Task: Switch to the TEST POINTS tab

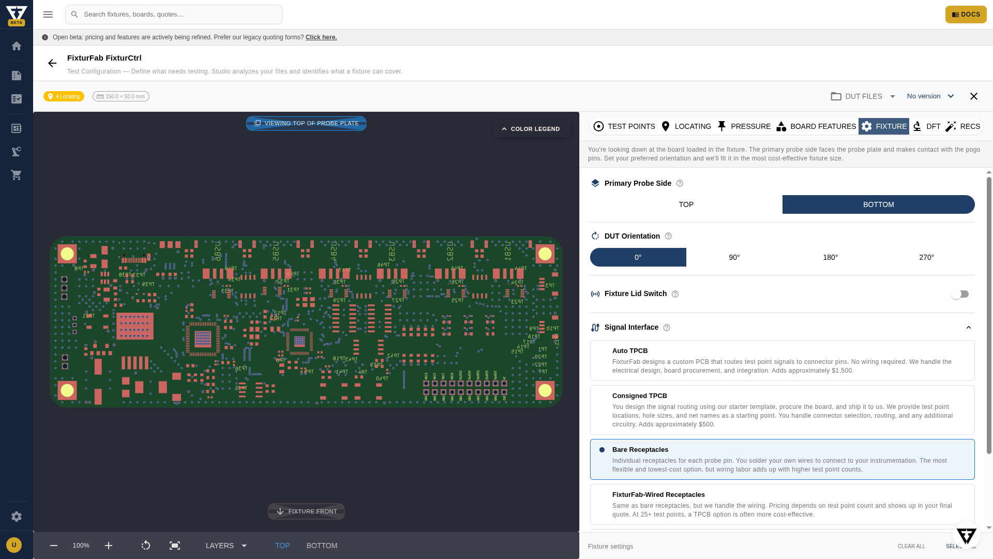Action: 624,126
